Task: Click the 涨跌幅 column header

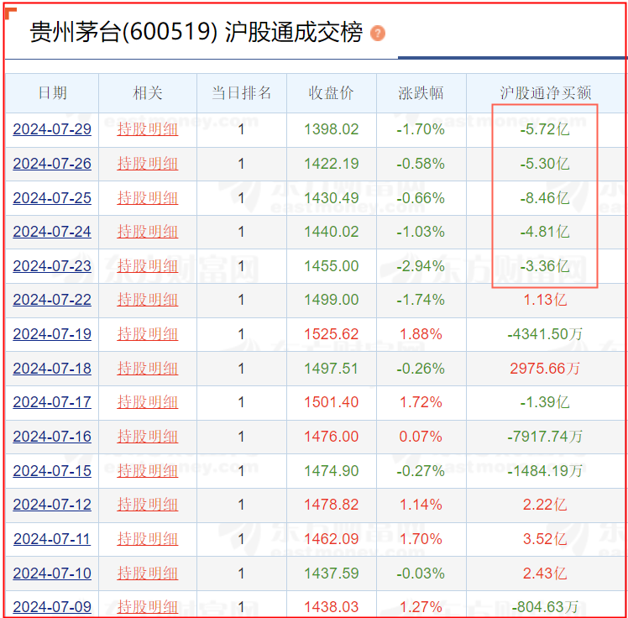Action: tap(421, 93)
